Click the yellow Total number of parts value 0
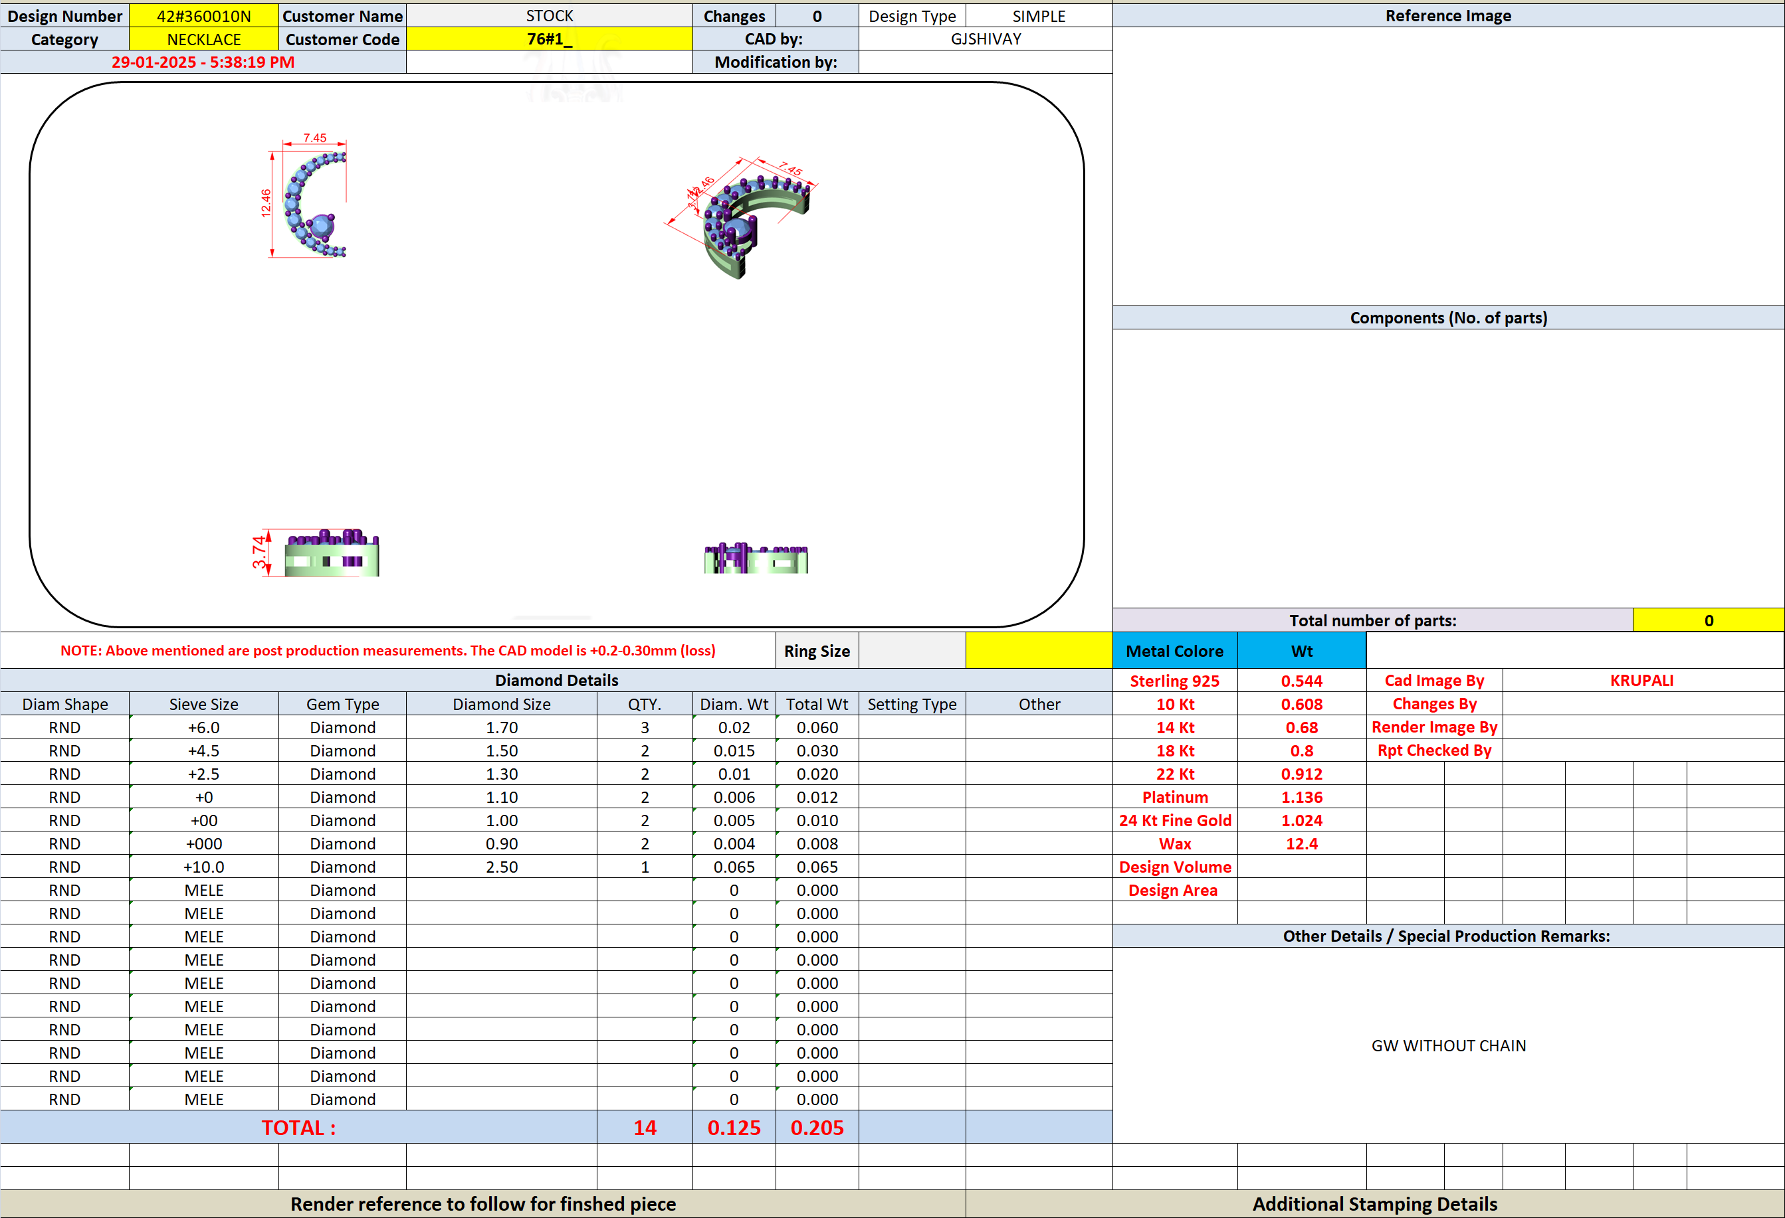1785x1218 pixels. click(1708, 620)
